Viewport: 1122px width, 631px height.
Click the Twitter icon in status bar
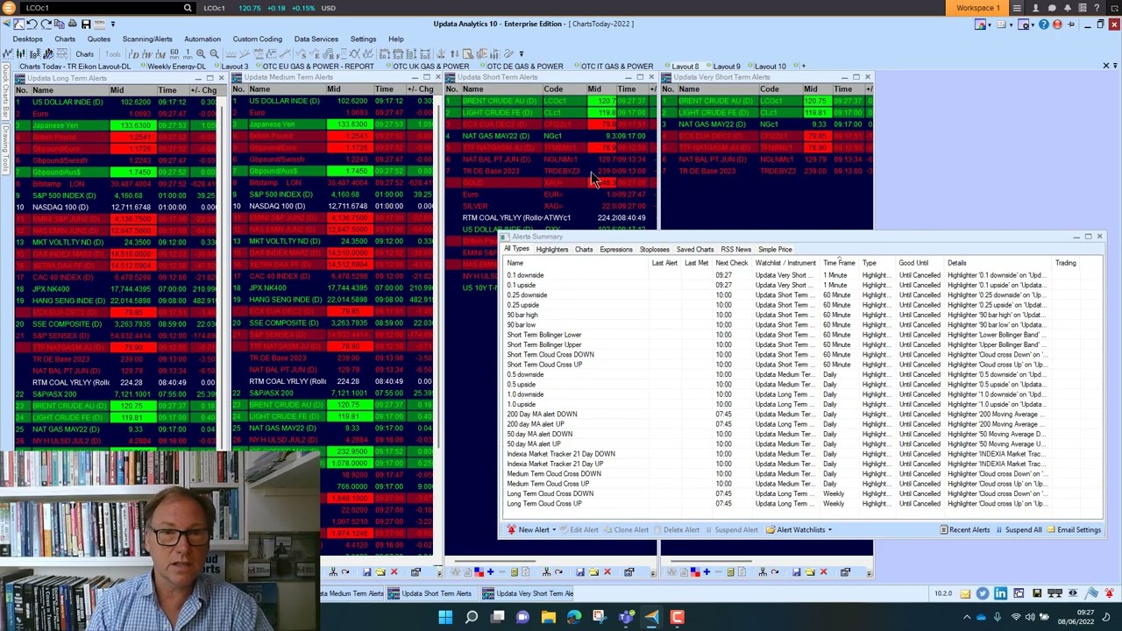(983, 593)
